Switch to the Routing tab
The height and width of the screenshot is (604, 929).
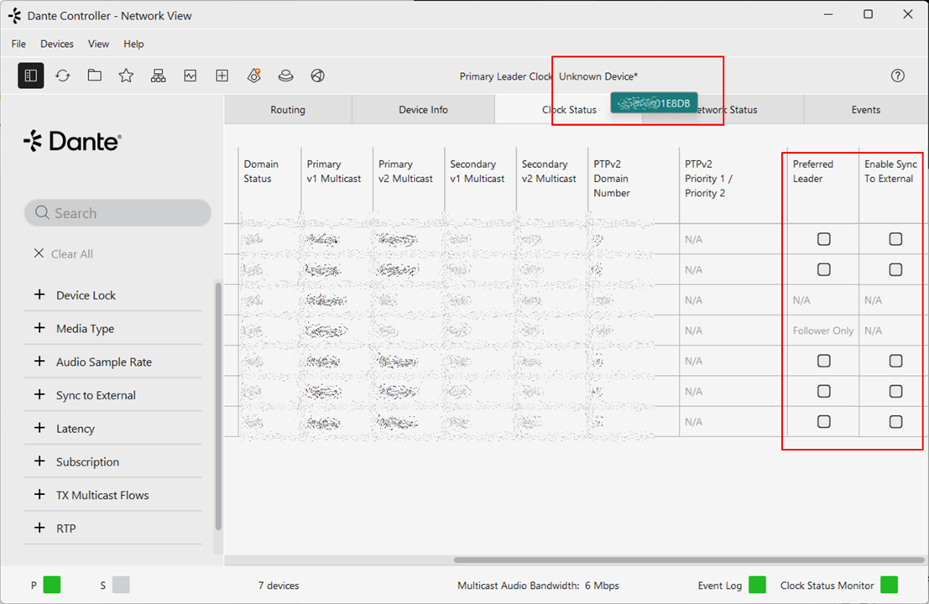click(x=288, y=110)
